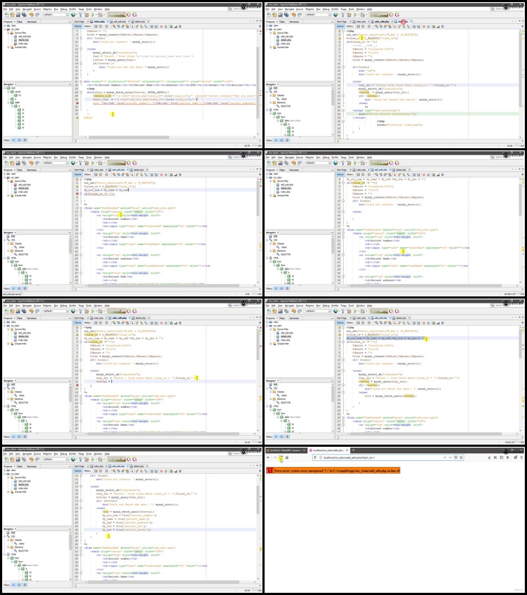
Task: Open Tools menu in NetBeans editing index.php
Action: click(x=89, y=9)
